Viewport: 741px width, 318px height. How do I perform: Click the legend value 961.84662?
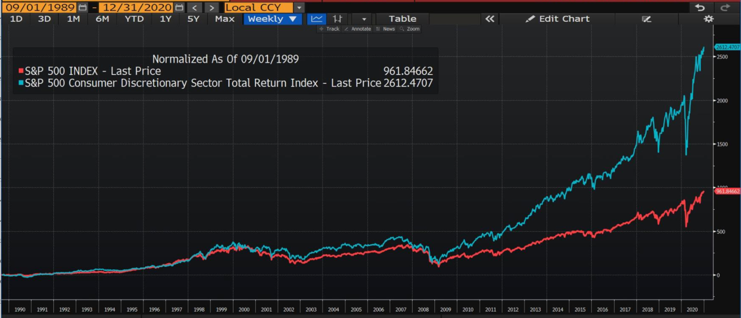click(x=408, y=71)
